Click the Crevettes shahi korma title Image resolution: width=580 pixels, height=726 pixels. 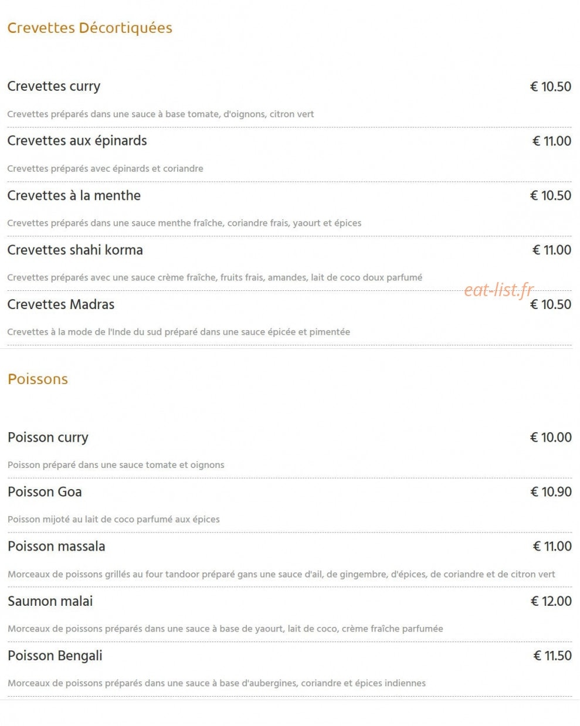[x=75, y=250]
